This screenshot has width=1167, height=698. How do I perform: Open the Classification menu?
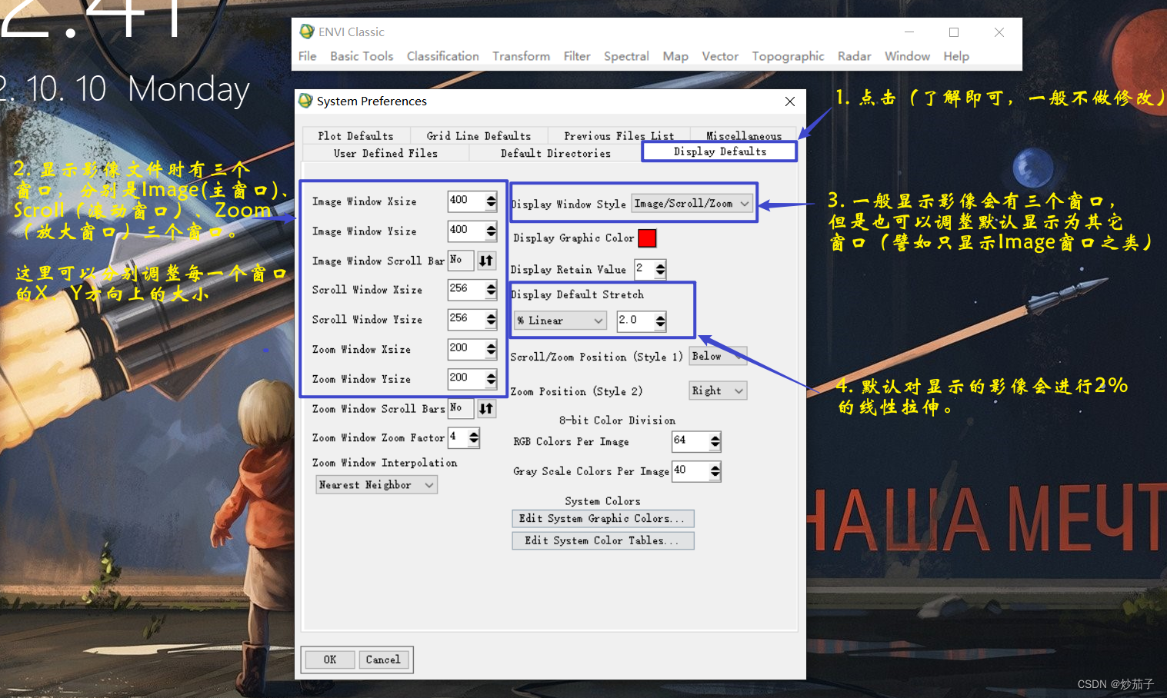443,56
